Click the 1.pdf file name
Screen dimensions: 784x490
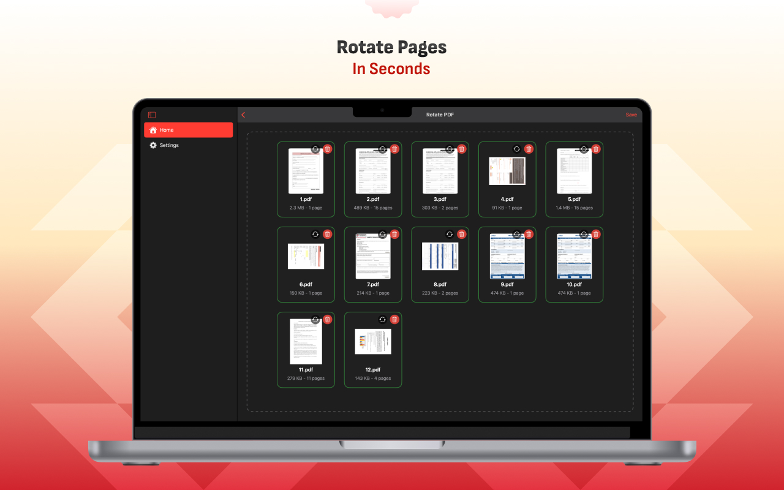pyautogui.click(x=306, y=200)
